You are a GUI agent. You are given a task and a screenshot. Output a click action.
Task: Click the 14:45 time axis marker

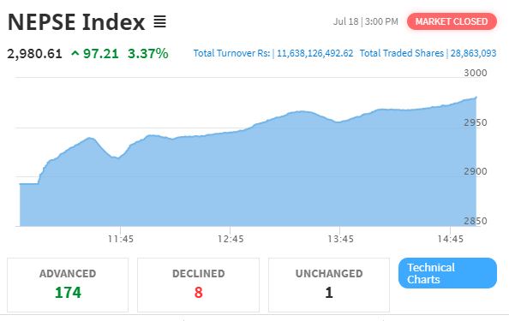tap(450, 239)
